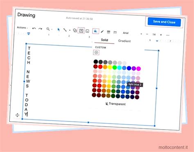Click the Undo arrow in the toolbar
The width and height of the screenshot is (194, 152).
click(34, 29)
